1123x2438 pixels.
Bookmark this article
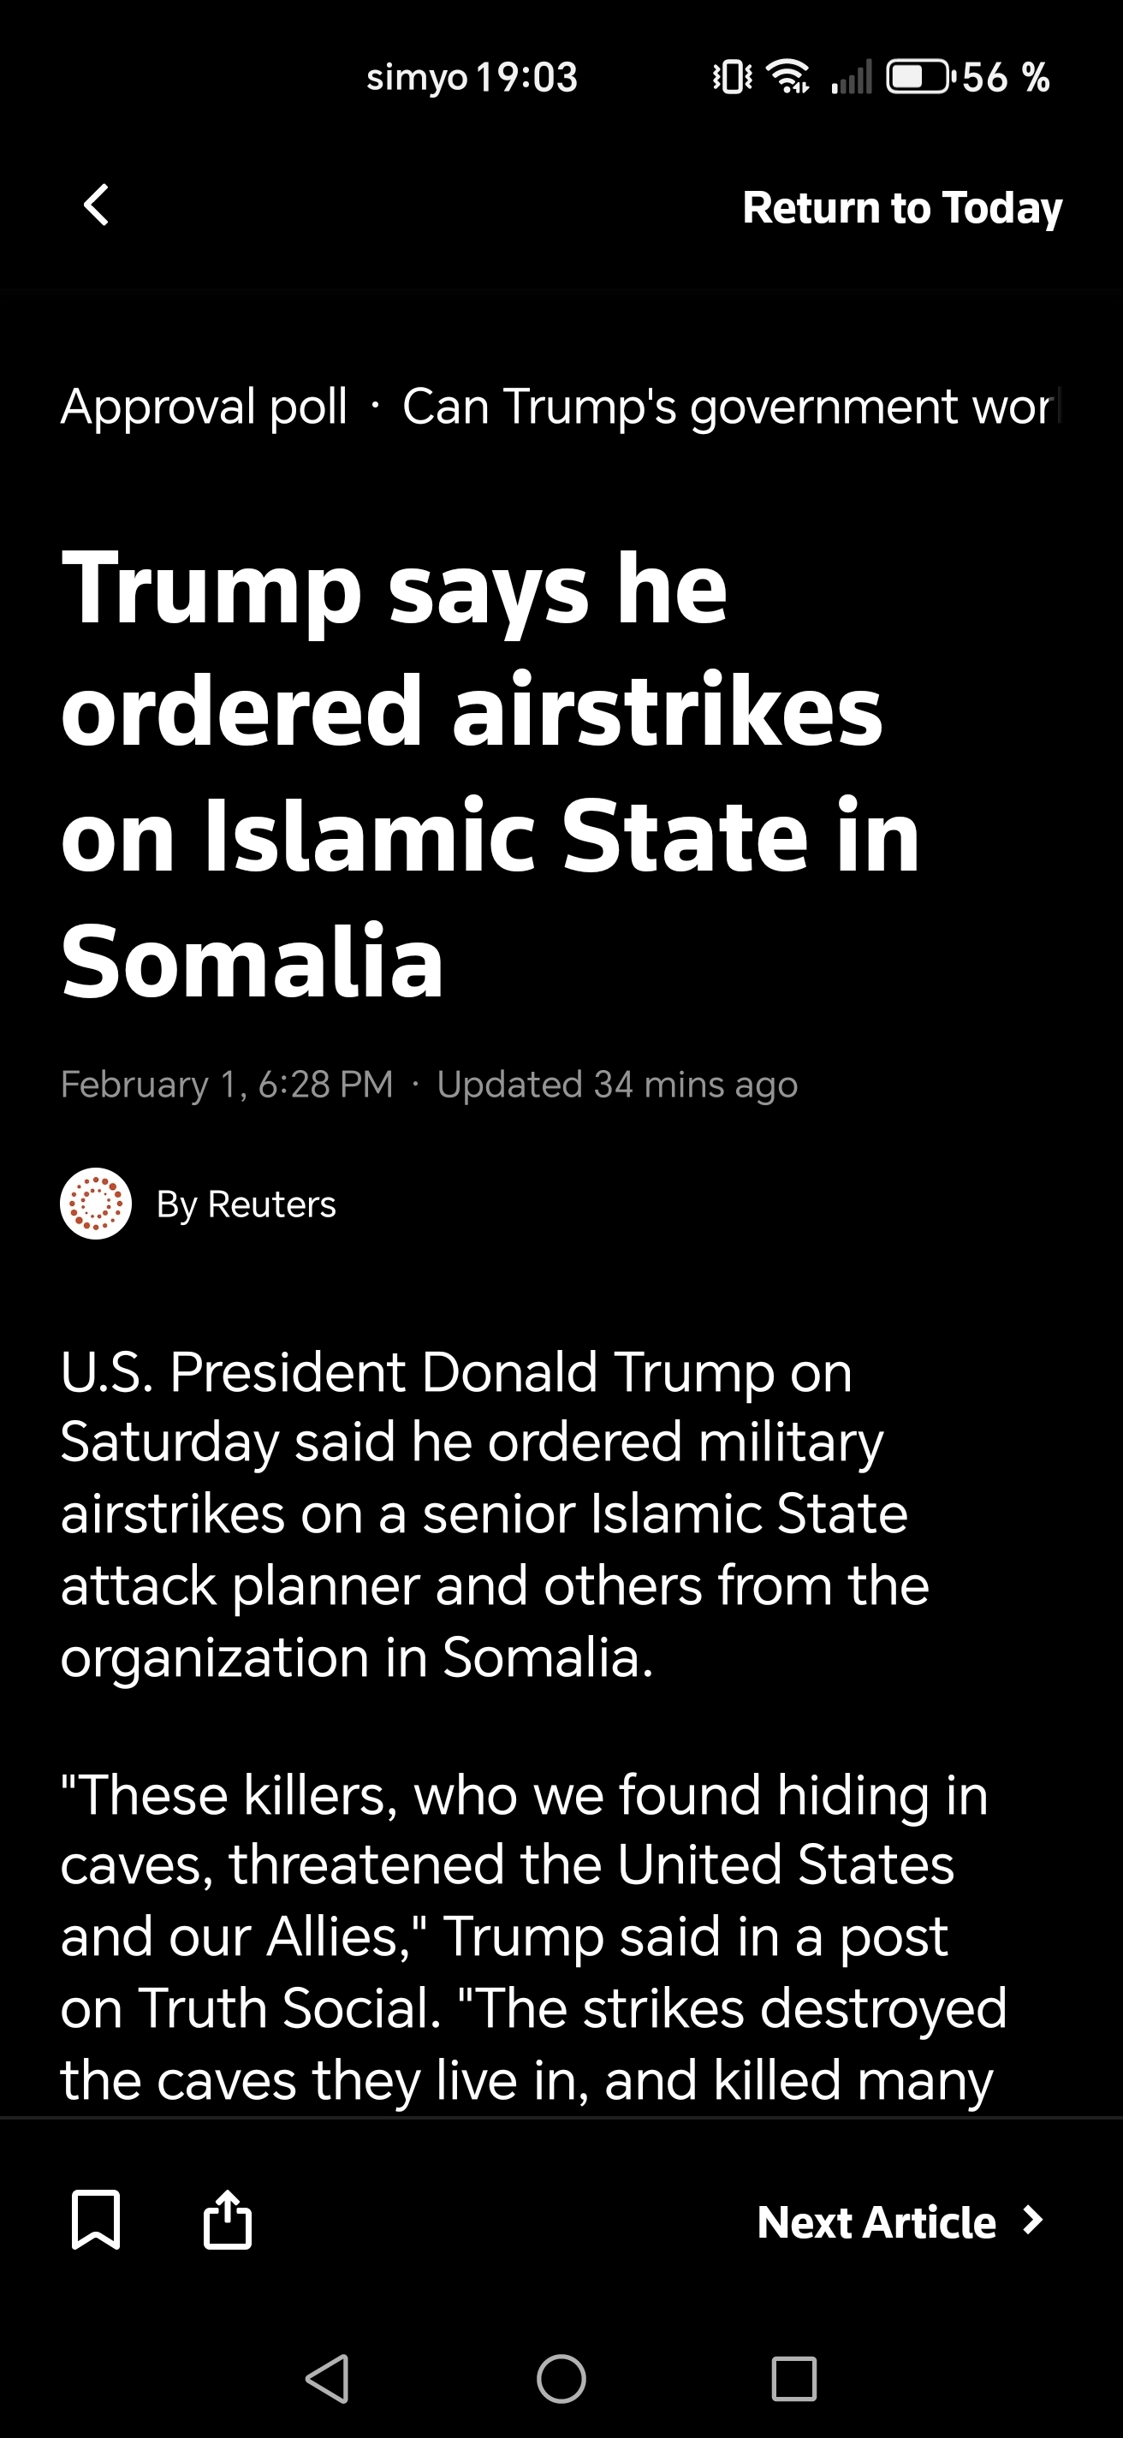96,2221
